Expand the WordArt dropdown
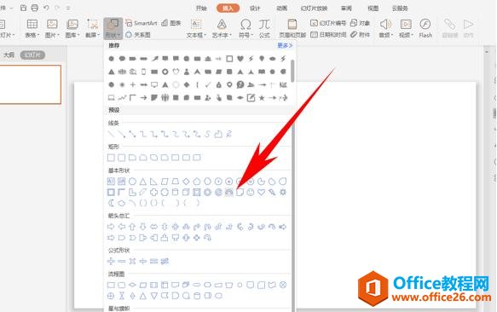Viewport: 497px width, 312px height. [222, 28]
